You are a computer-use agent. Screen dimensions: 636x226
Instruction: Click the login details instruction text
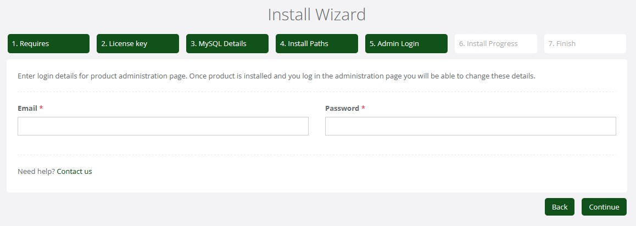click(276, 76)
